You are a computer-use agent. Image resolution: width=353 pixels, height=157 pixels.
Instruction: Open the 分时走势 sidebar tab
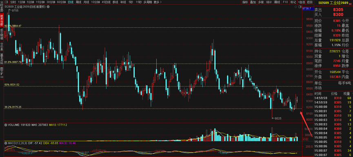[x=2, y=7]
